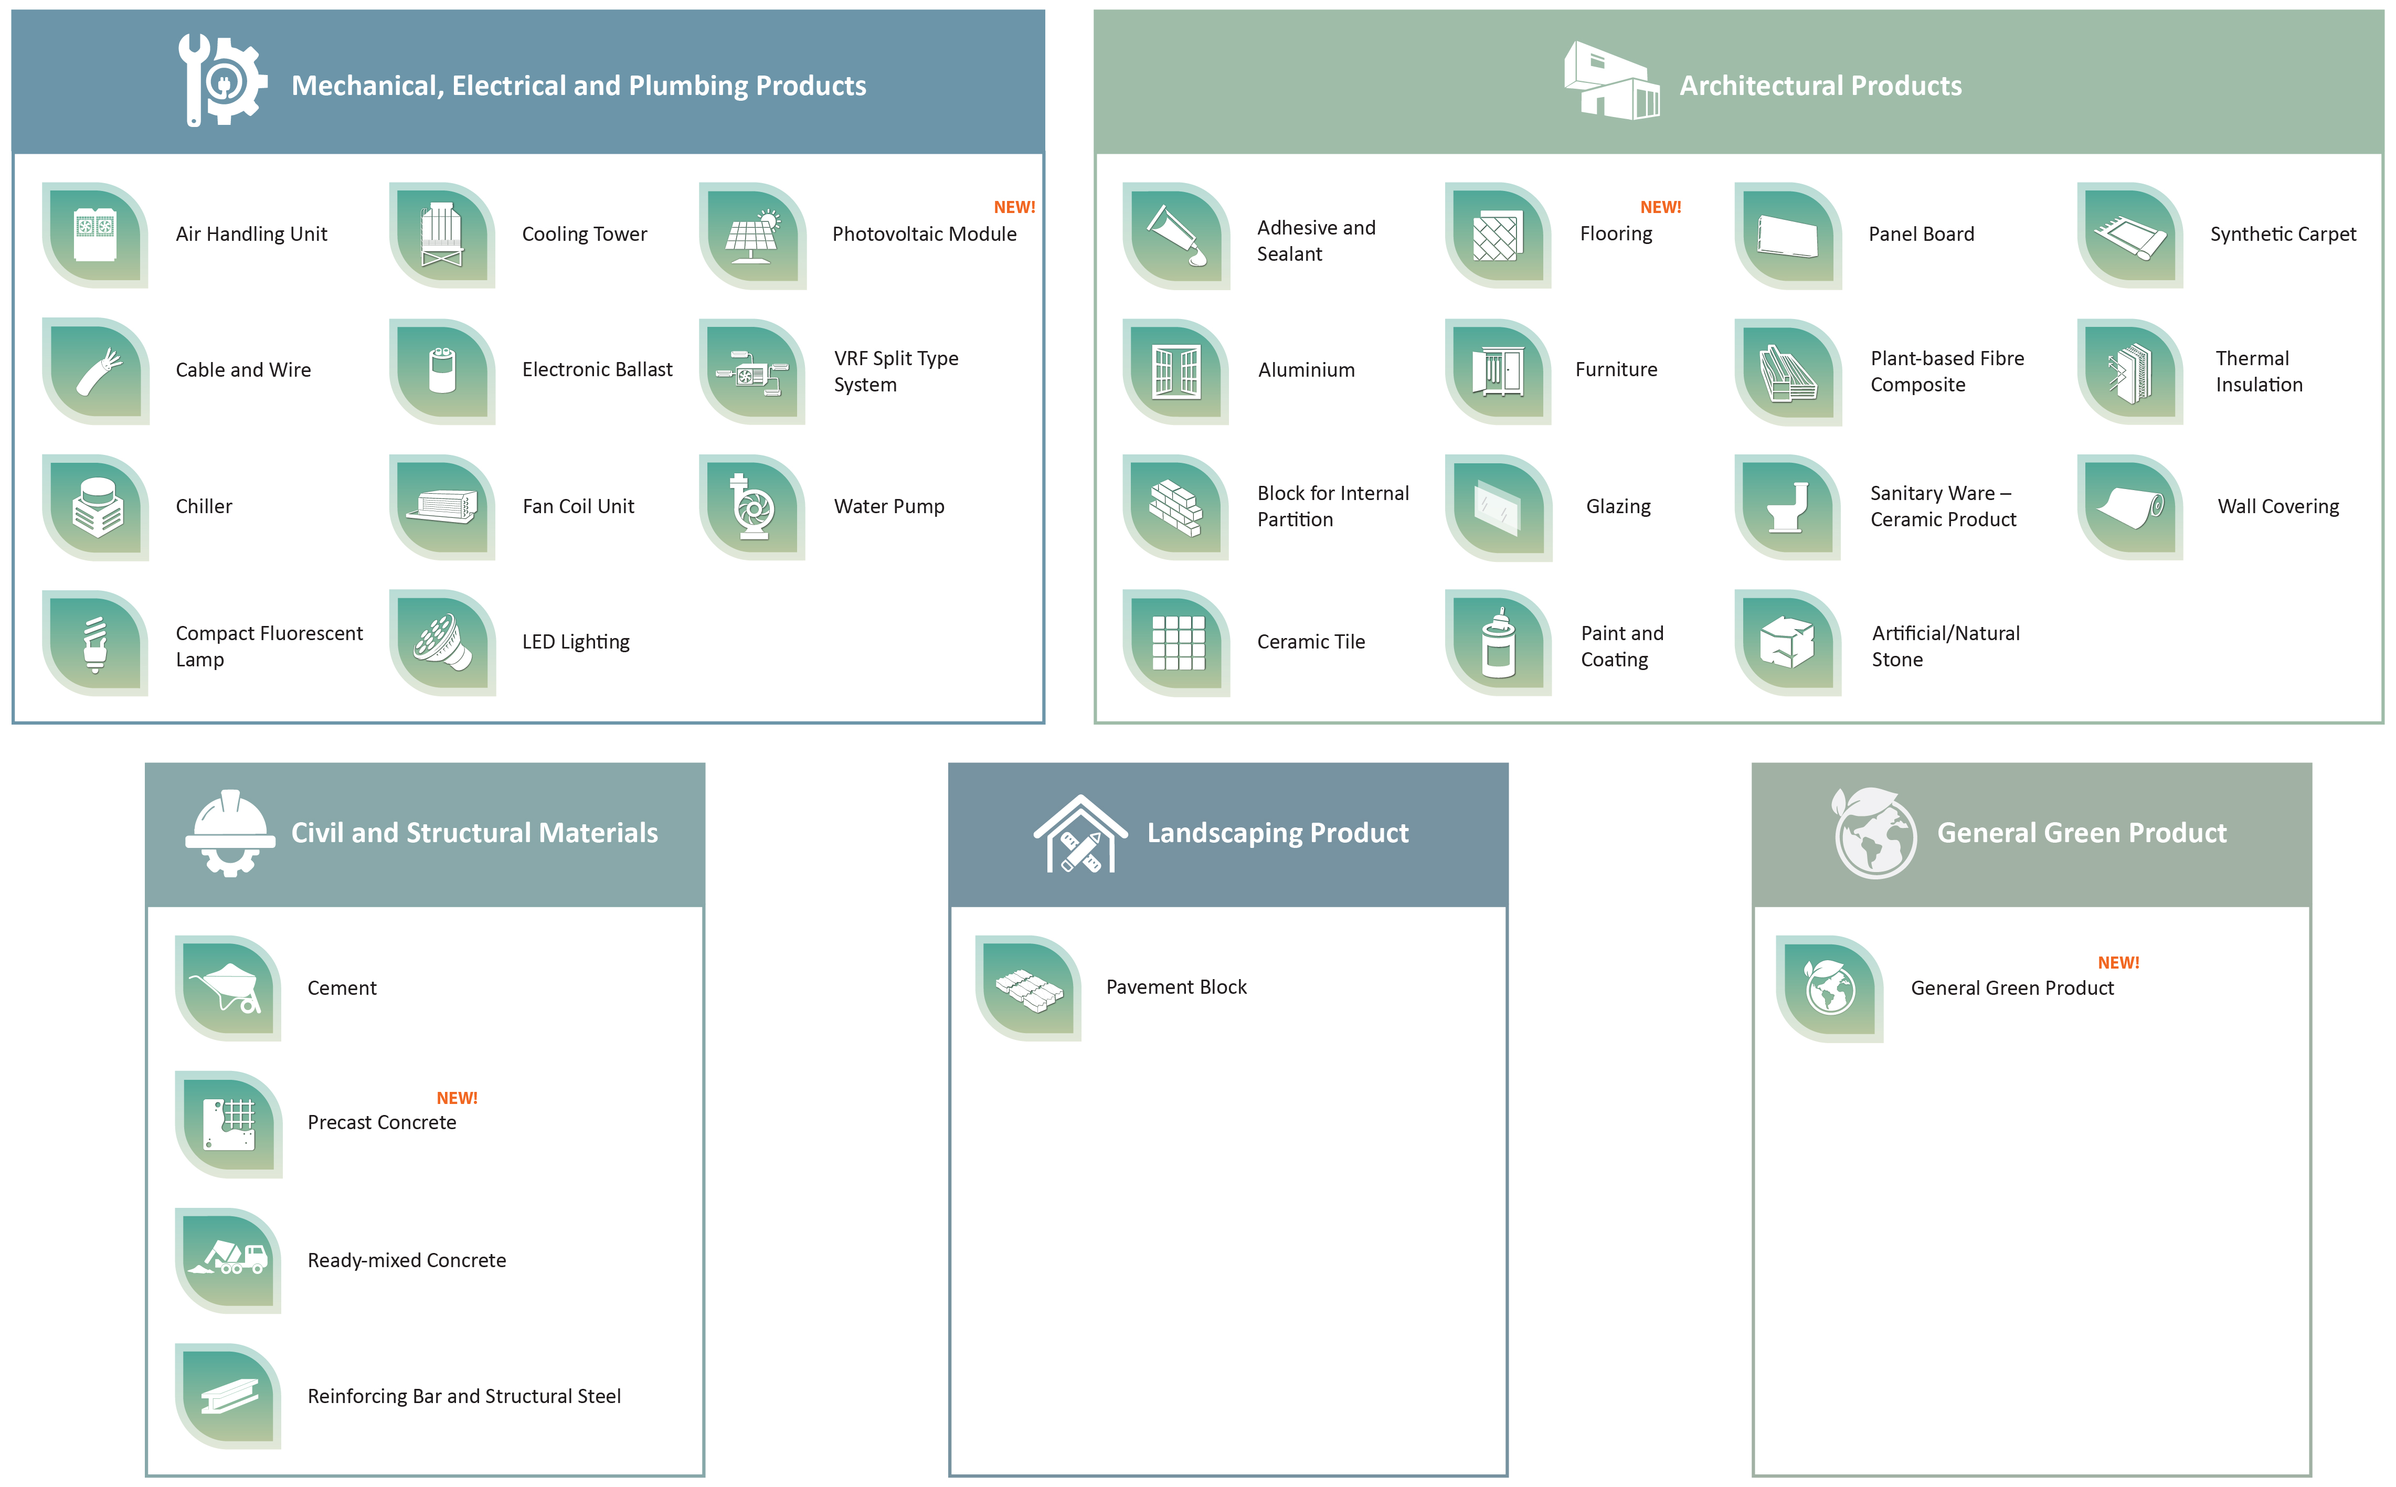Open the Pavement Block icon
Image resolution: width=2396 pixels, height=1487 pixels.
[x=1028, y=989]
